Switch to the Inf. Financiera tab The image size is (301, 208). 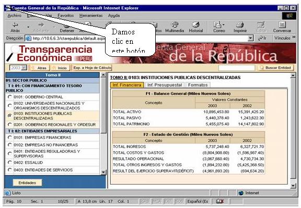click(127, 85)
